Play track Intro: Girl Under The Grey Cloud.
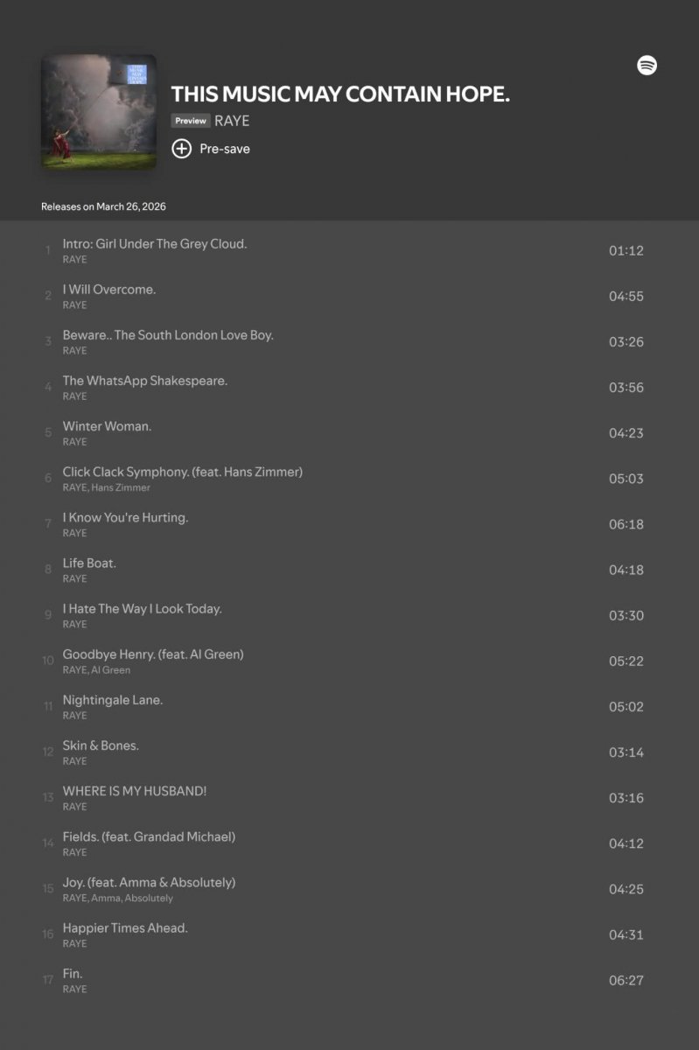 (x=155, y=244)
